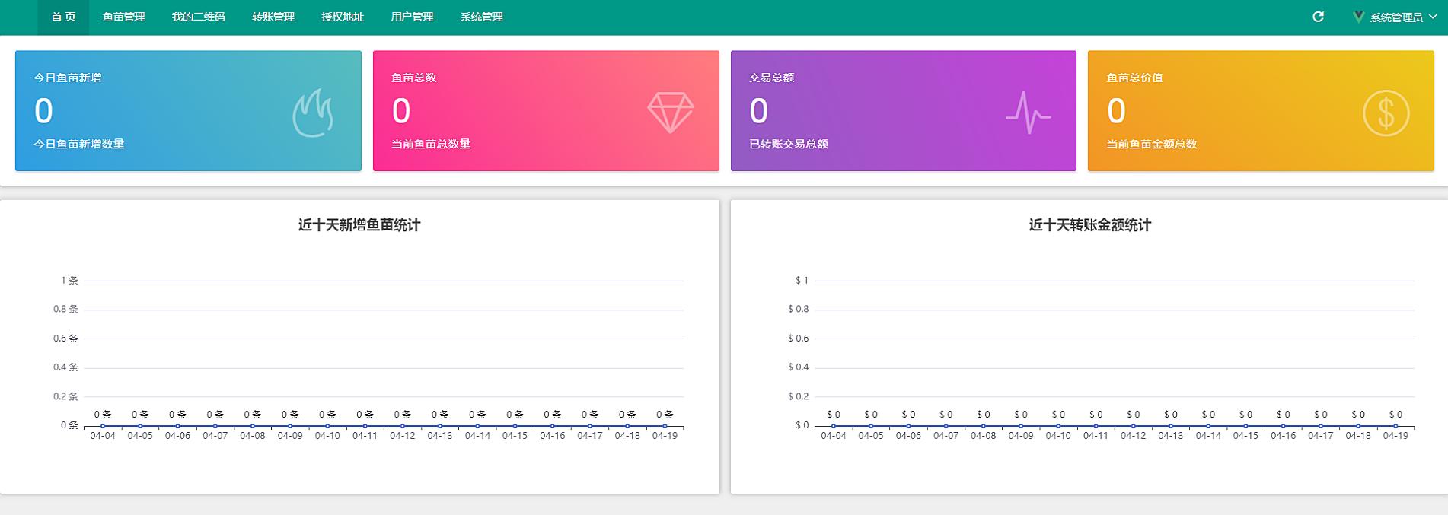Click the green V logo icon
Image resolution: width=1448 pixels, height=515 pixels.
(1357, 17)
